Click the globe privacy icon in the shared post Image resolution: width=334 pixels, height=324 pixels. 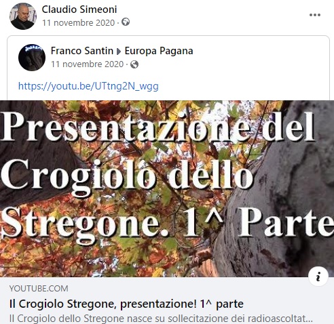(134, 64)
